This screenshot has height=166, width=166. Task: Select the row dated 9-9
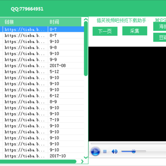(42, 59)
